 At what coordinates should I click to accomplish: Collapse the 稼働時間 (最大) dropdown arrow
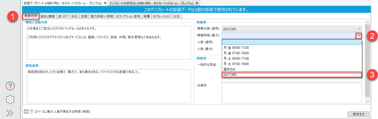point(359,36)
